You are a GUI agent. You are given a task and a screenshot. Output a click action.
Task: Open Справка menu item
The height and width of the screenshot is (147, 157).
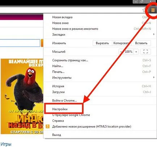click(x=100, y=121)
